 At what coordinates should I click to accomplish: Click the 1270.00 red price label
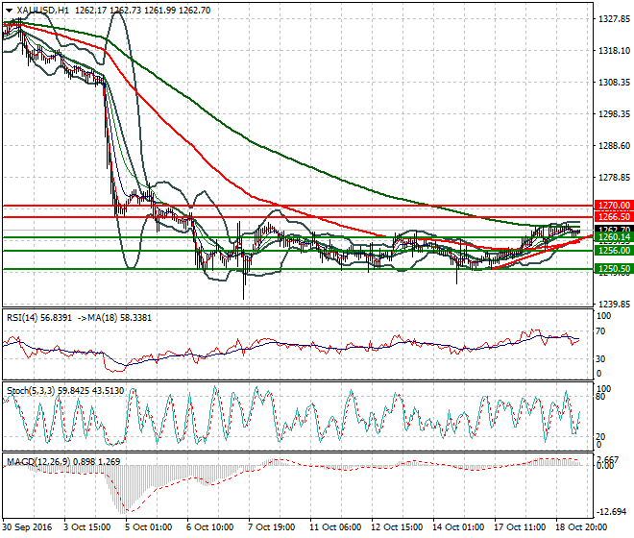click(614, 206)
